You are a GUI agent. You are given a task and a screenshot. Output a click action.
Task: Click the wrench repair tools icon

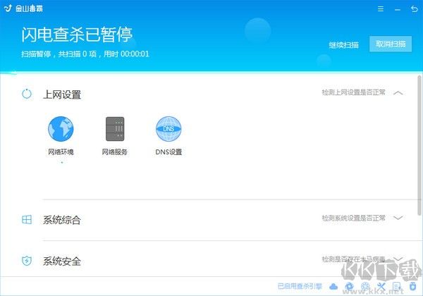coord(381,286)
